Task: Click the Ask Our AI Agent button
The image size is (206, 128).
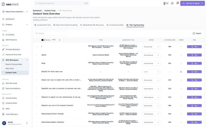Action: tap(192, 4)
